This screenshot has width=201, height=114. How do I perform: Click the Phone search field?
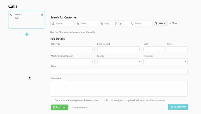(140, 23)
